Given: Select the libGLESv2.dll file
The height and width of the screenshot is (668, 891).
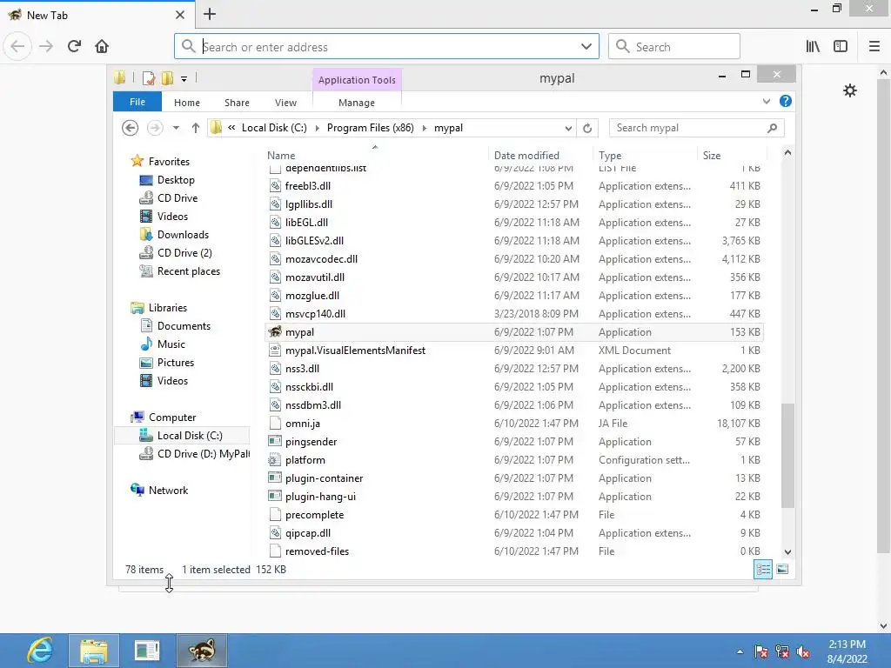Looking at the screenshot, I should pos(513,241).
